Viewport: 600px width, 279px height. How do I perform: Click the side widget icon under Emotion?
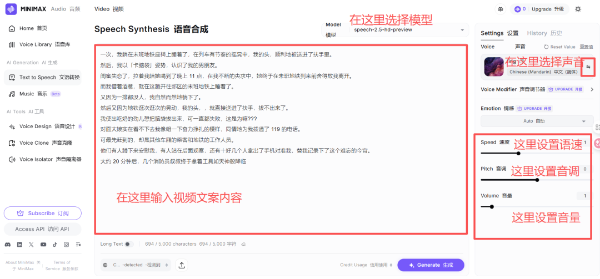597,129
